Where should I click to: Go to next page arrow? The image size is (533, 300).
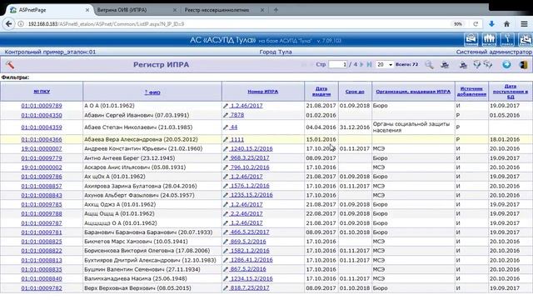(361, 64)
